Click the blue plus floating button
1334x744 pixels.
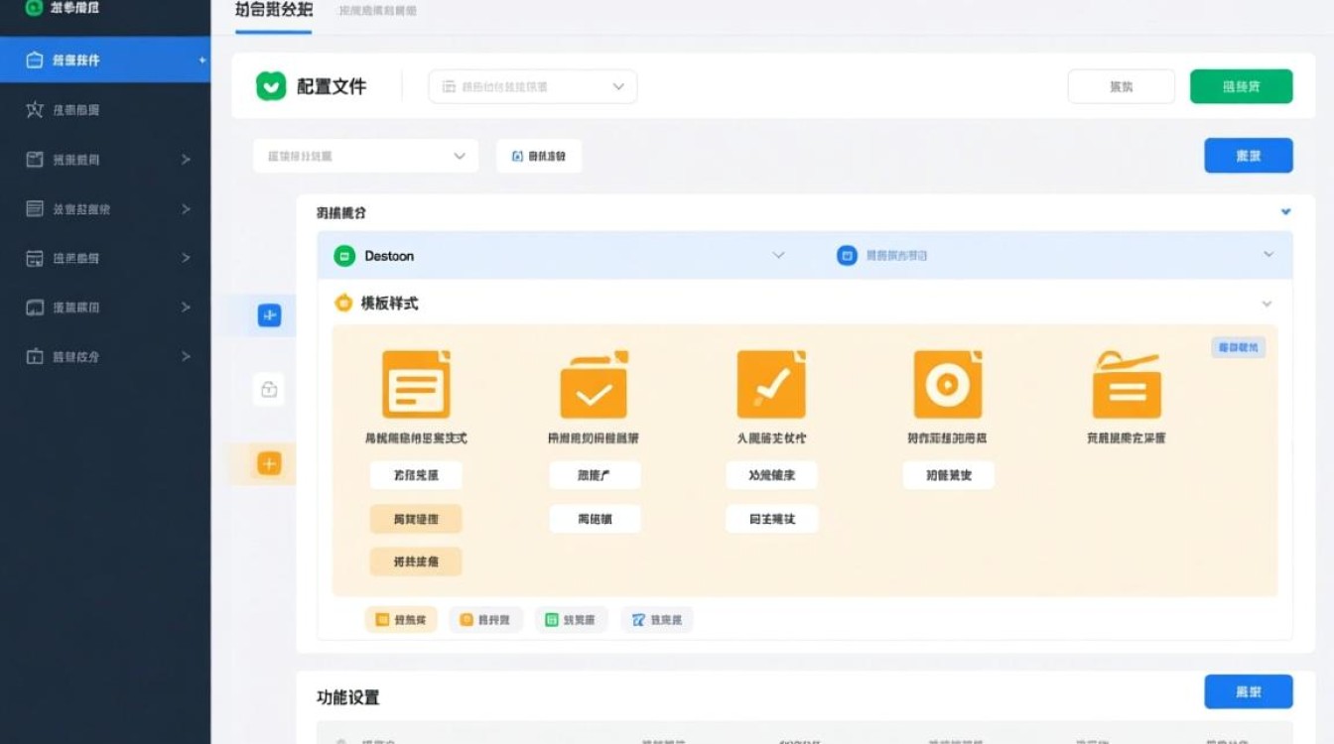266,314
